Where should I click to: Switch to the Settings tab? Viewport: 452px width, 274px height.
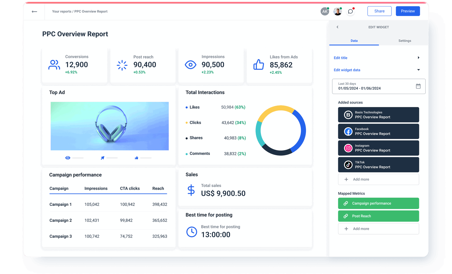pos(405,41)
